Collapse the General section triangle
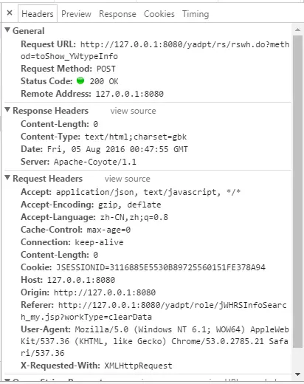The width and height of the screenshot is (304, 384). tap(7, 30)
